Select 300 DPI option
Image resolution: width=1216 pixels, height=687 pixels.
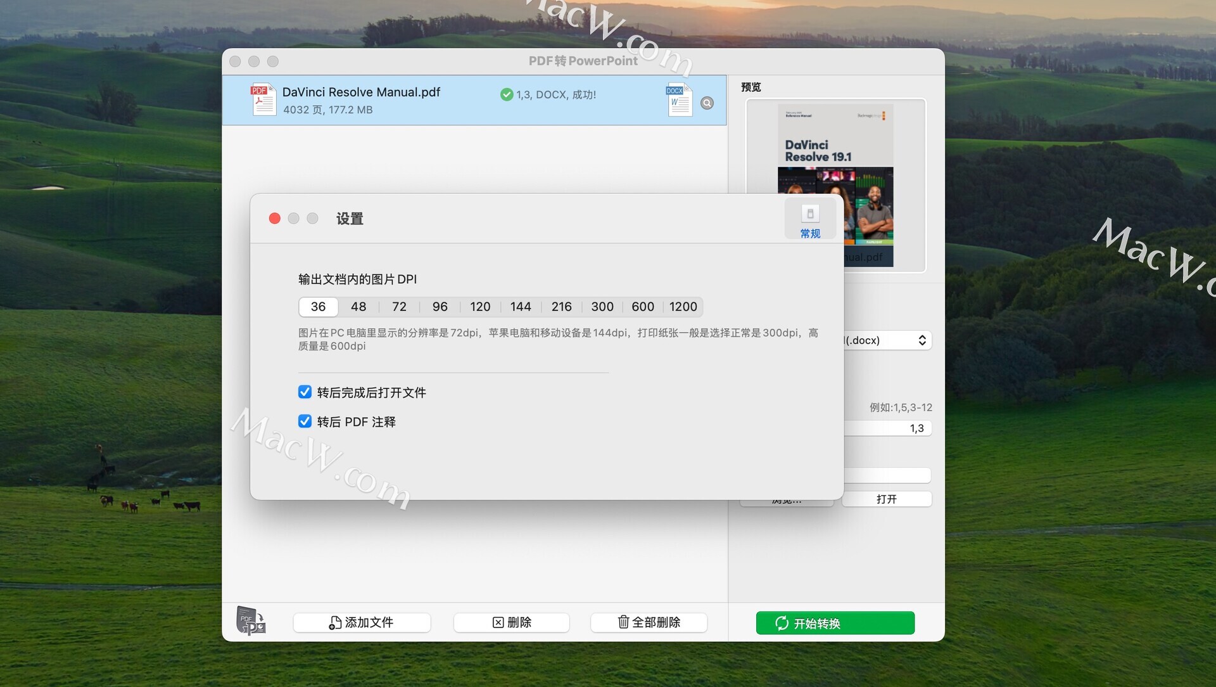[602, 307]
